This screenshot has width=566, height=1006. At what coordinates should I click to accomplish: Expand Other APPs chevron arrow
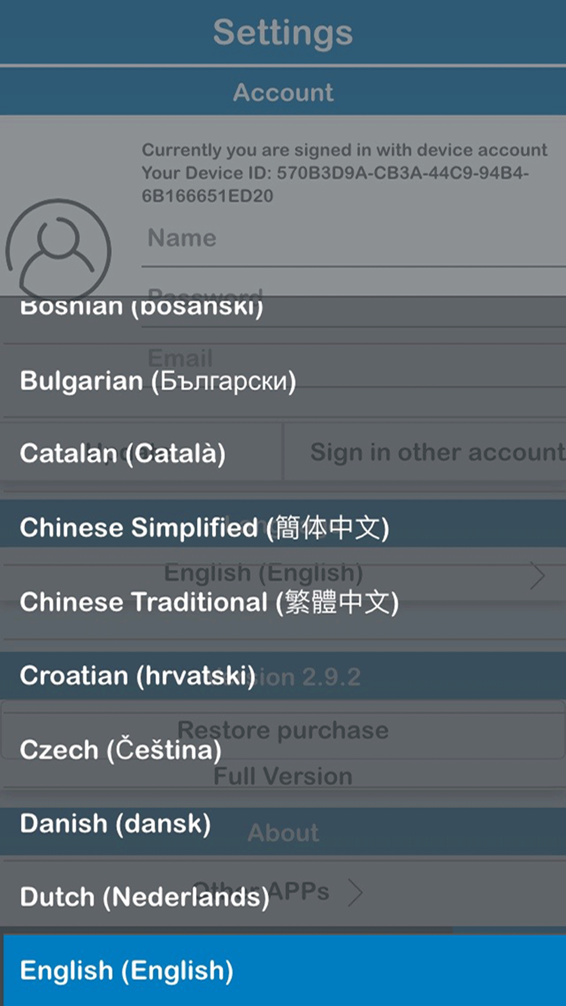pos(355,892)
